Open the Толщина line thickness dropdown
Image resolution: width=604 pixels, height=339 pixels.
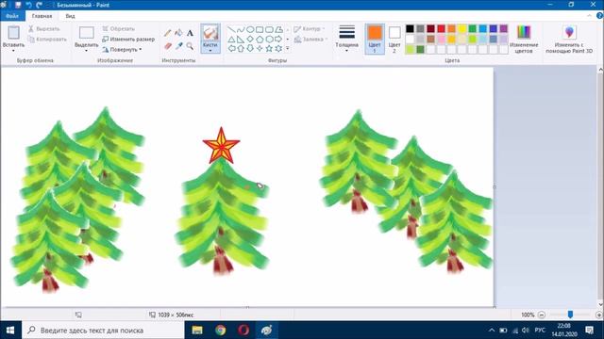(346, 39)
